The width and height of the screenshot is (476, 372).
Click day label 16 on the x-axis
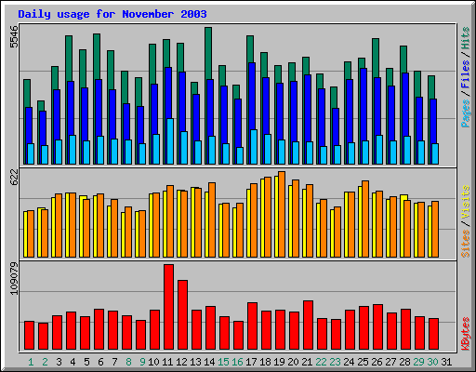tap(237, 362)
